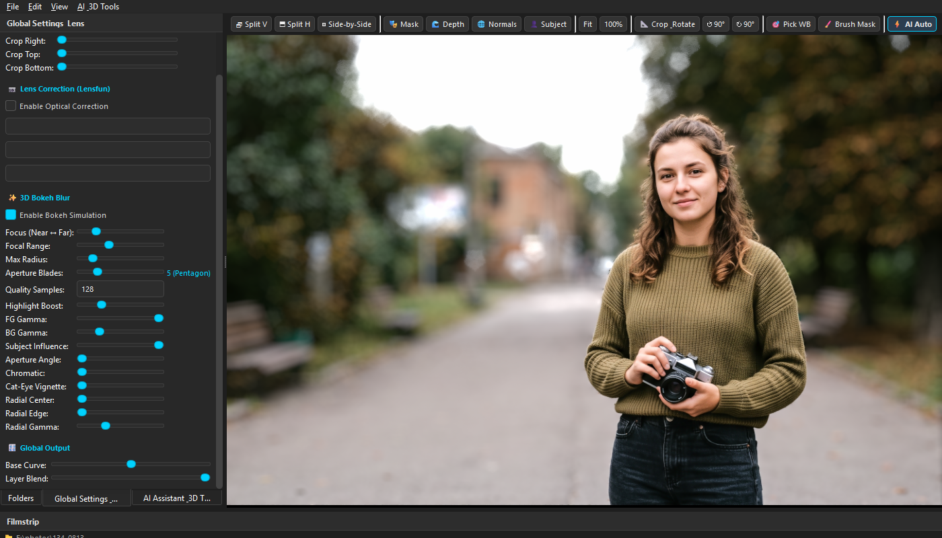Screen dimensions: 942x538
Task: Select the Brush Mask tool
Action: tap(850, 24)
